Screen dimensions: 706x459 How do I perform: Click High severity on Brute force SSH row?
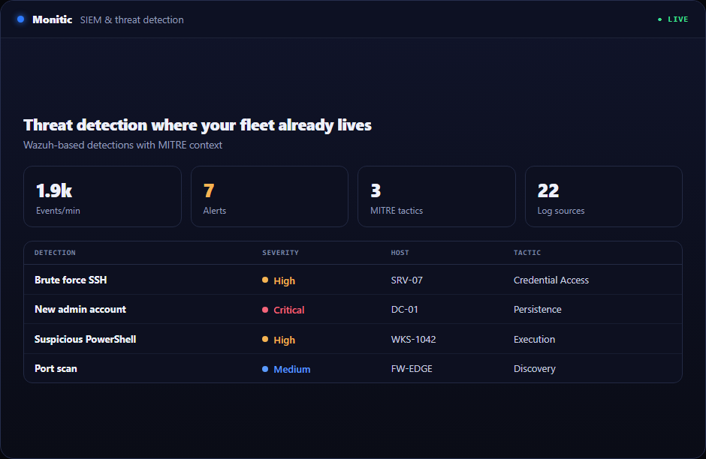pos(284,281)
